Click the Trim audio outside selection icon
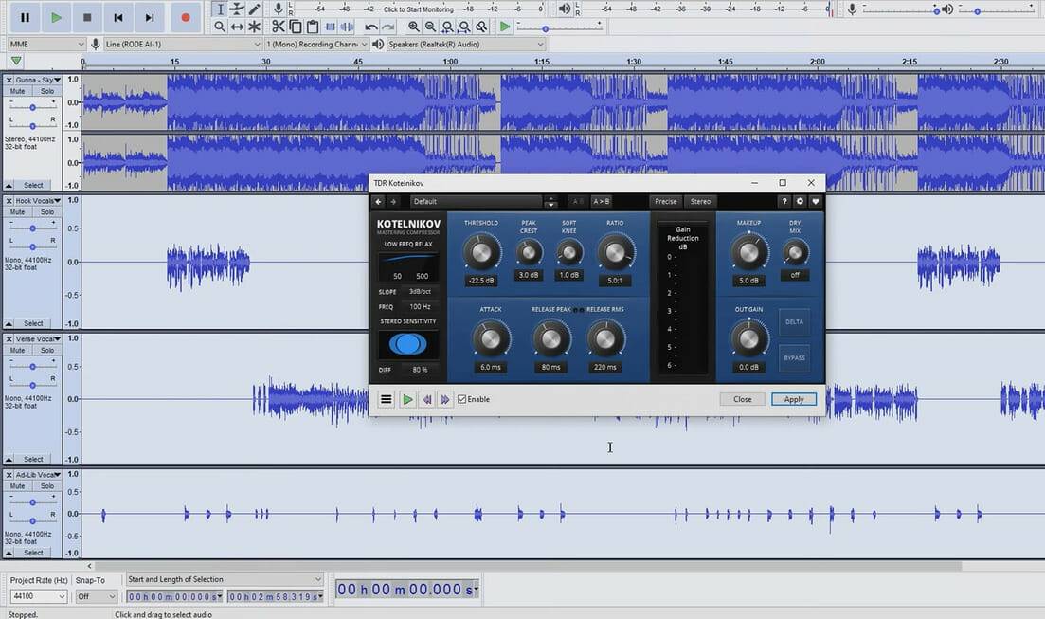 [x=329, y=27]
